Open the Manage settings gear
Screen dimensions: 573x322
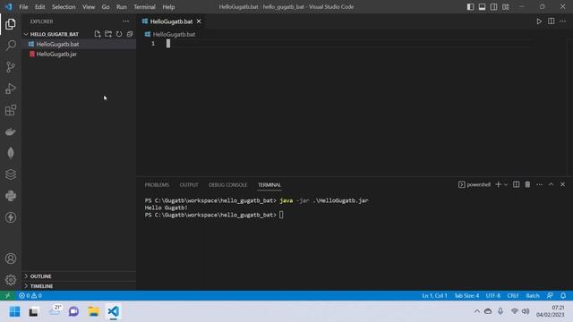11,280
